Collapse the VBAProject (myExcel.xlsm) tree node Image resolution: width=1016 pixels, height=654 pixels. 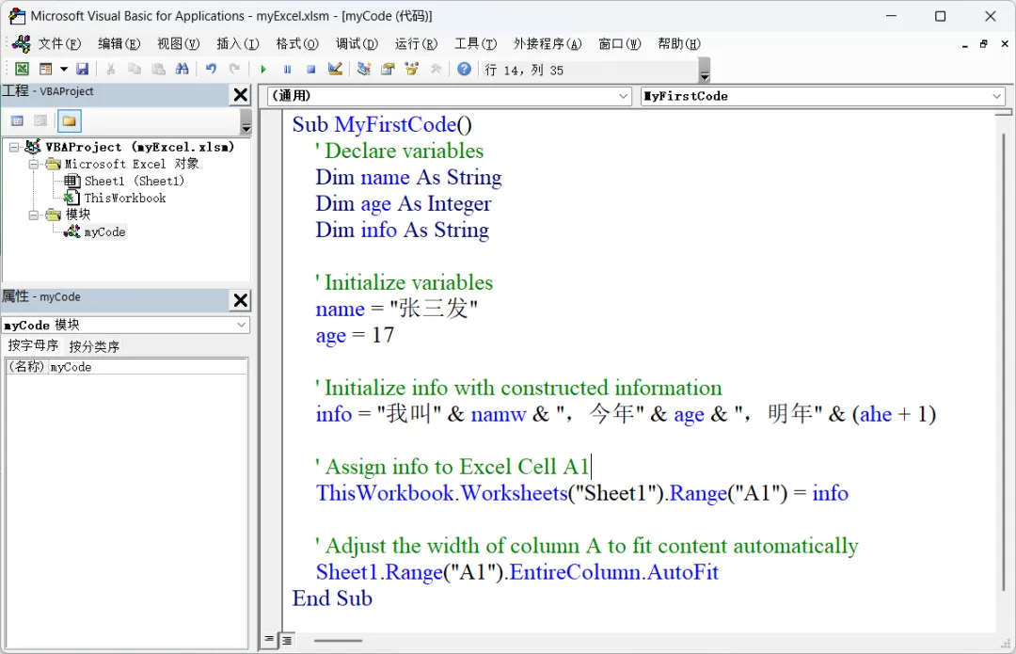(14, 148)
